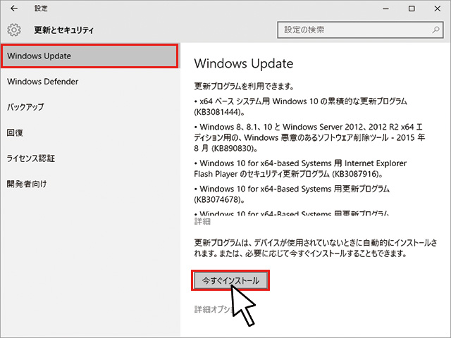The width and height of the screenshot is (451, 338).
Task: Click the 更新プログラムを利用できます status text
Action: (x=244, y=86)
